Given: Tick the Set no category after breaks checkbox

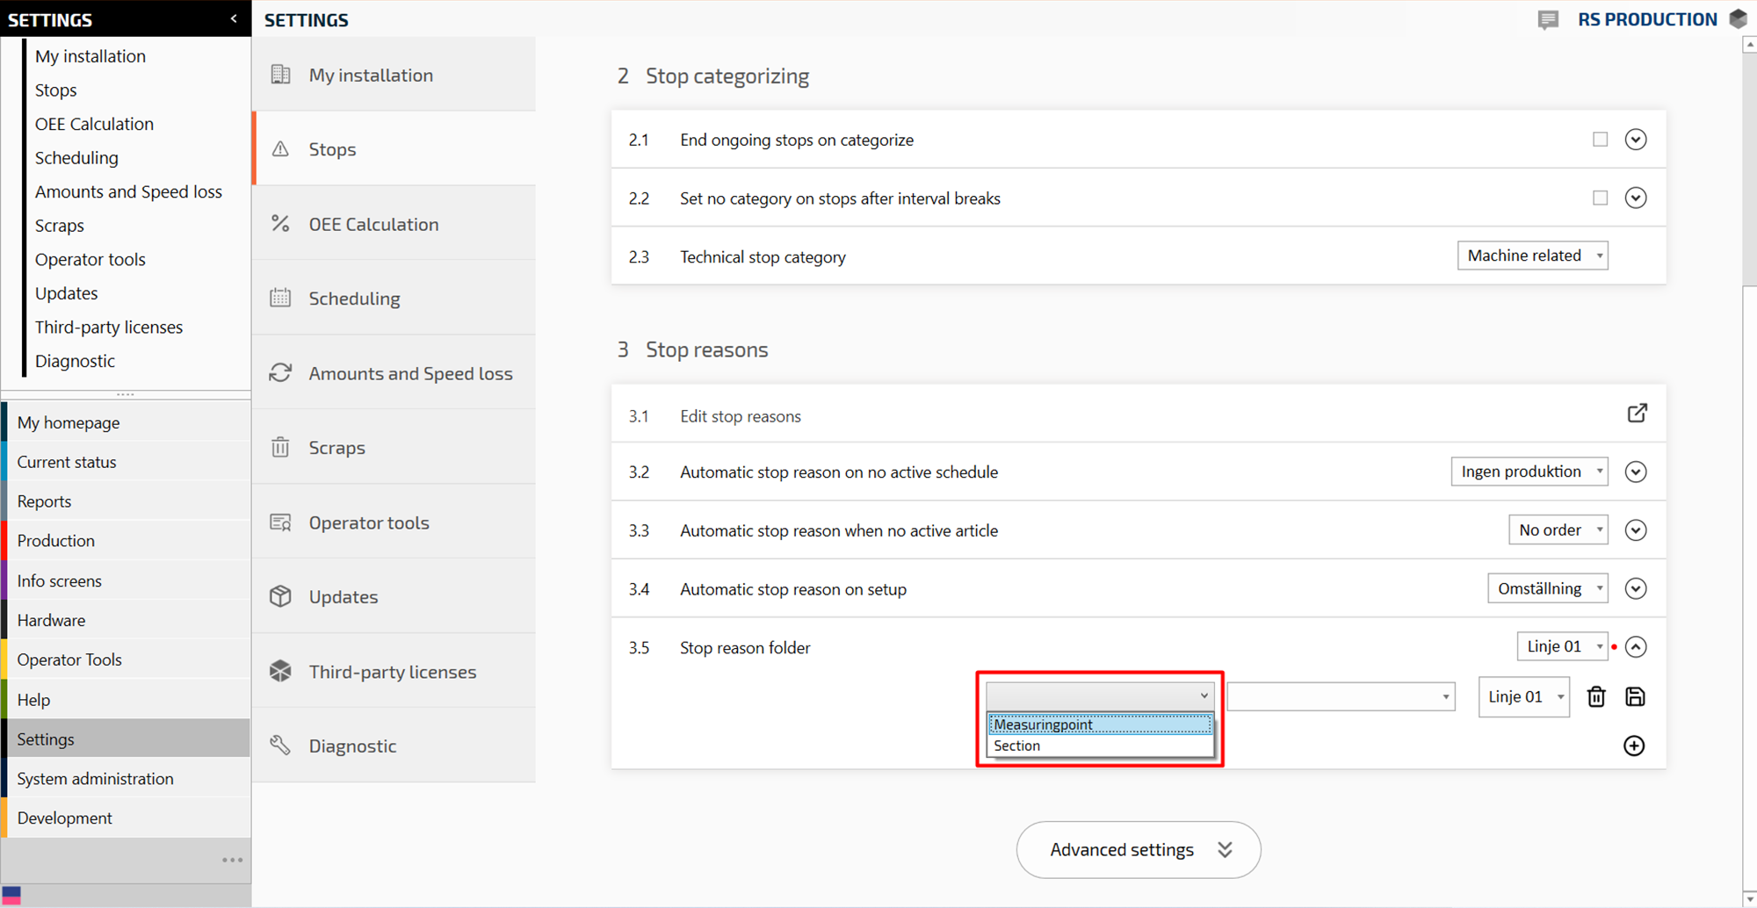Looking at the screenshot, I should tap(1600, 198).
